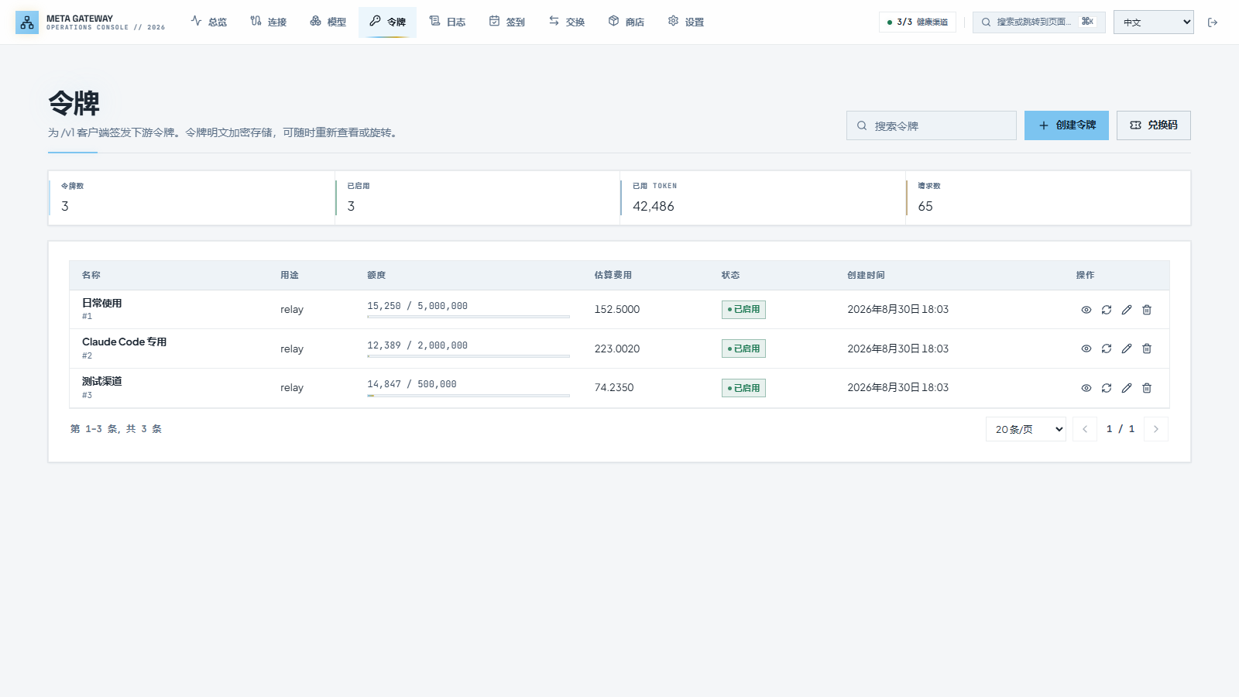Switch to the 模型 navigation tab

tap(328, 22)
